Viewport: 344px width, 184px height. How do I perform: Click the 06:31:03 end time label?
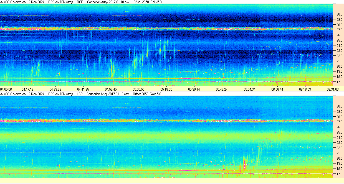(x=333, y=90)
